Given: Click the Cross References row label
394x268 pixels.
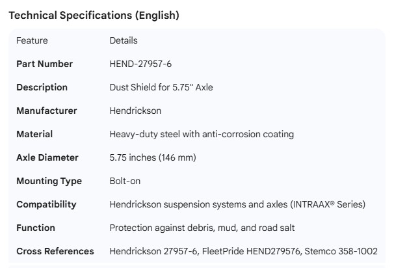Looking at the screenshot, I should point(55,251).
